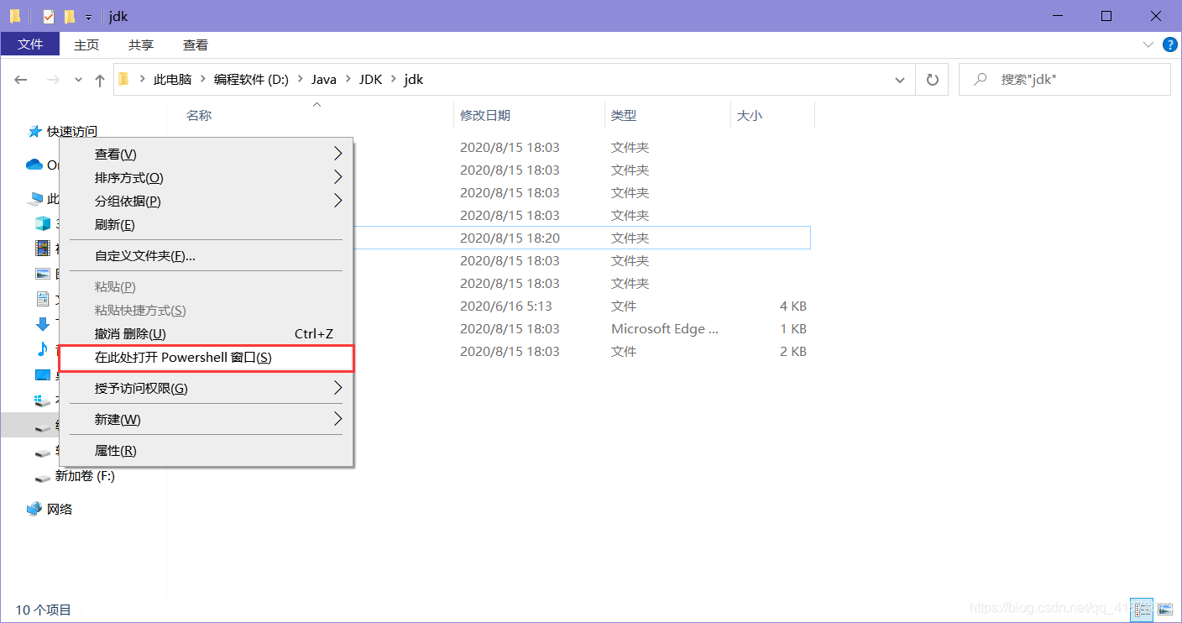Image resolution: width=1182 pixels, height=623 pixels.
Task: Expand the ribbon with the chevron
Action: (1148, 44)
